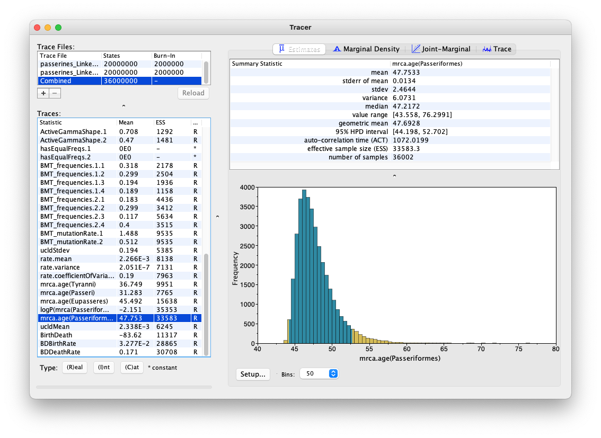Select the BirthDeath trace
This screenshot has width=601, height=438.
coord(120,335)
